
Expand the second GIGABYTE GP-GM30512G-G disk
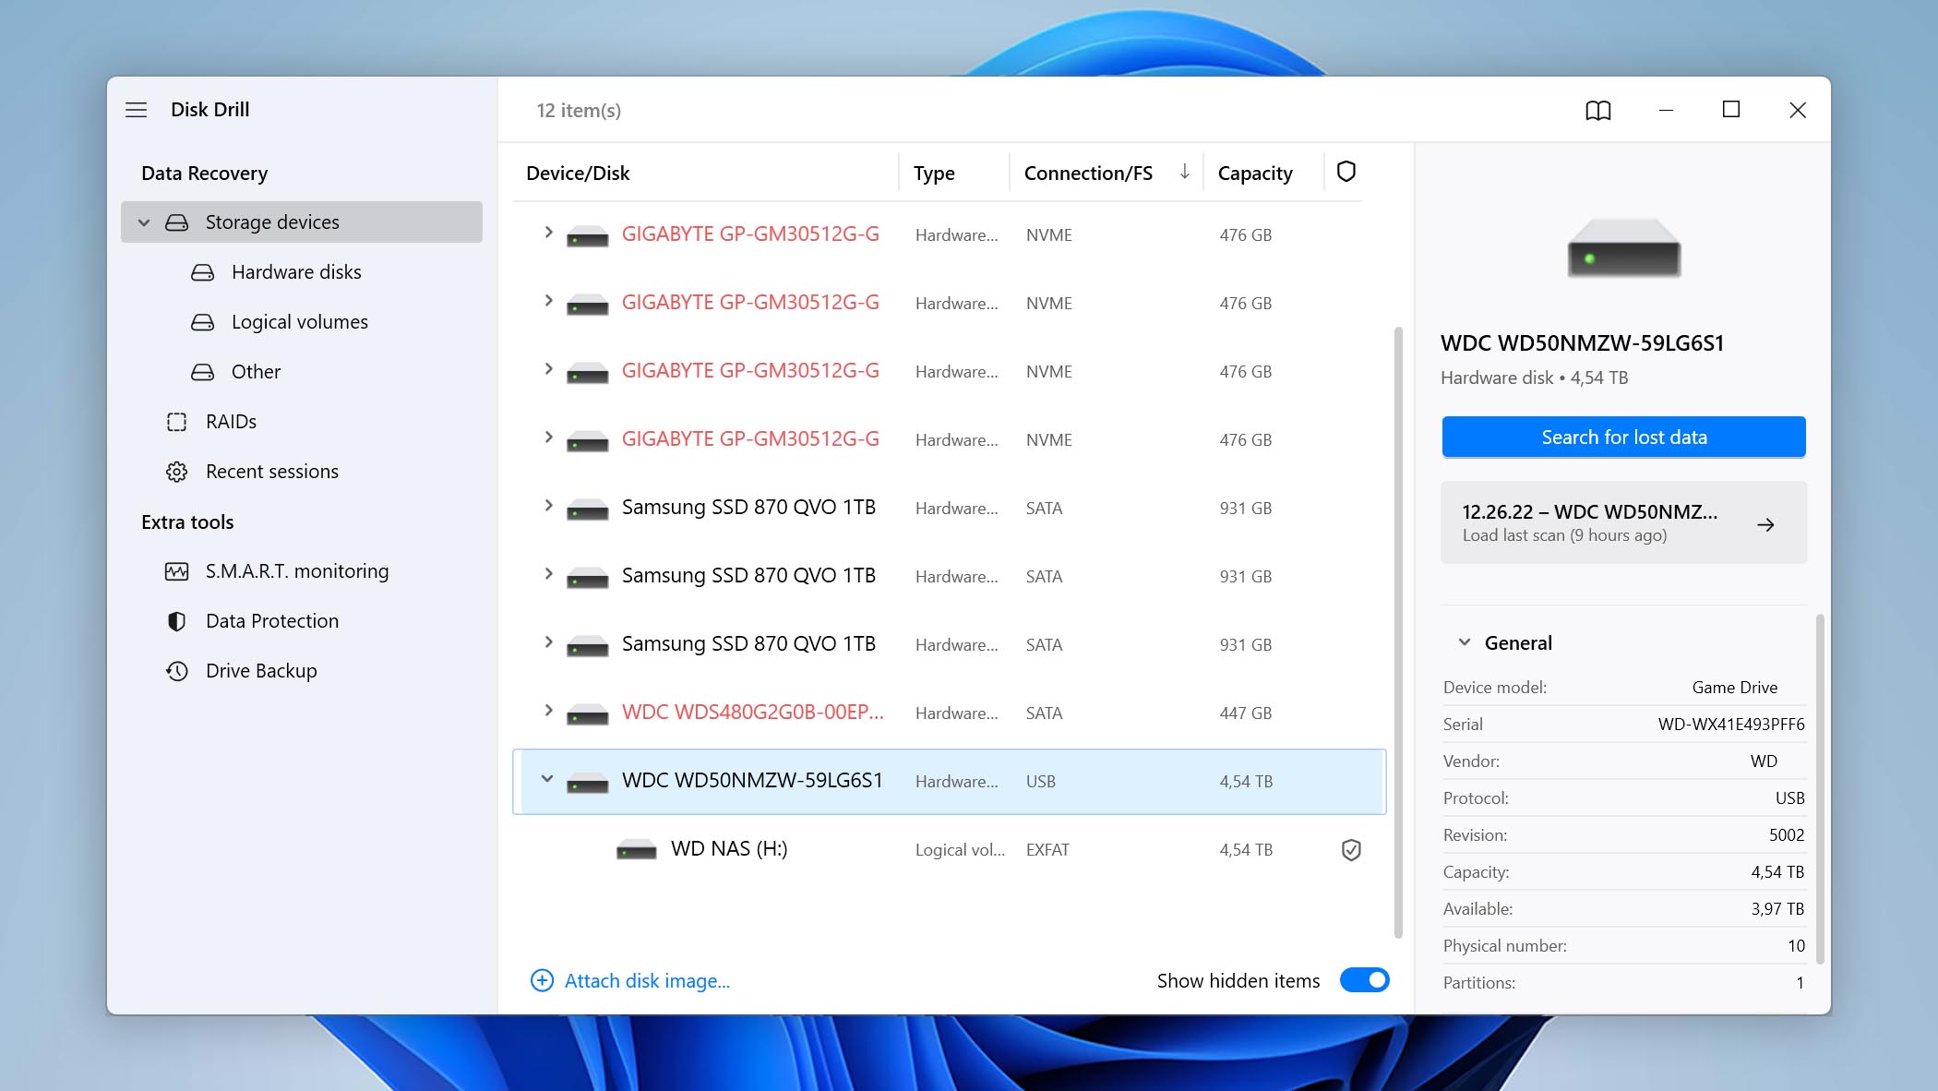pos(548,301)
